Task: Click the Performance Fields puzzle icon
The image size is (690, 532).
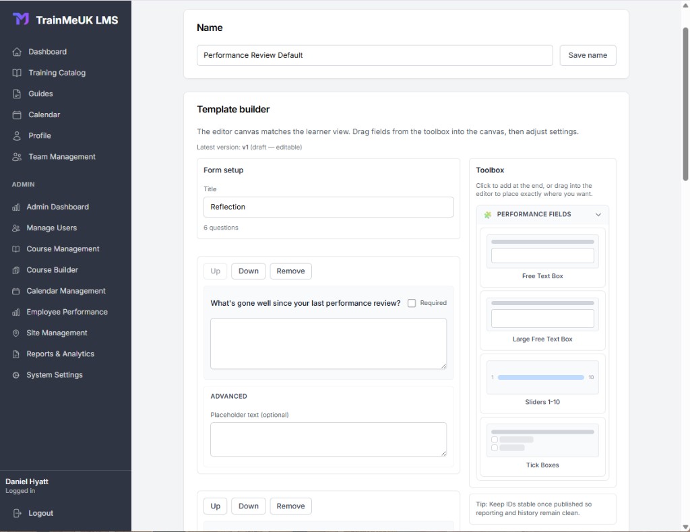Action: tap(488, 215)
